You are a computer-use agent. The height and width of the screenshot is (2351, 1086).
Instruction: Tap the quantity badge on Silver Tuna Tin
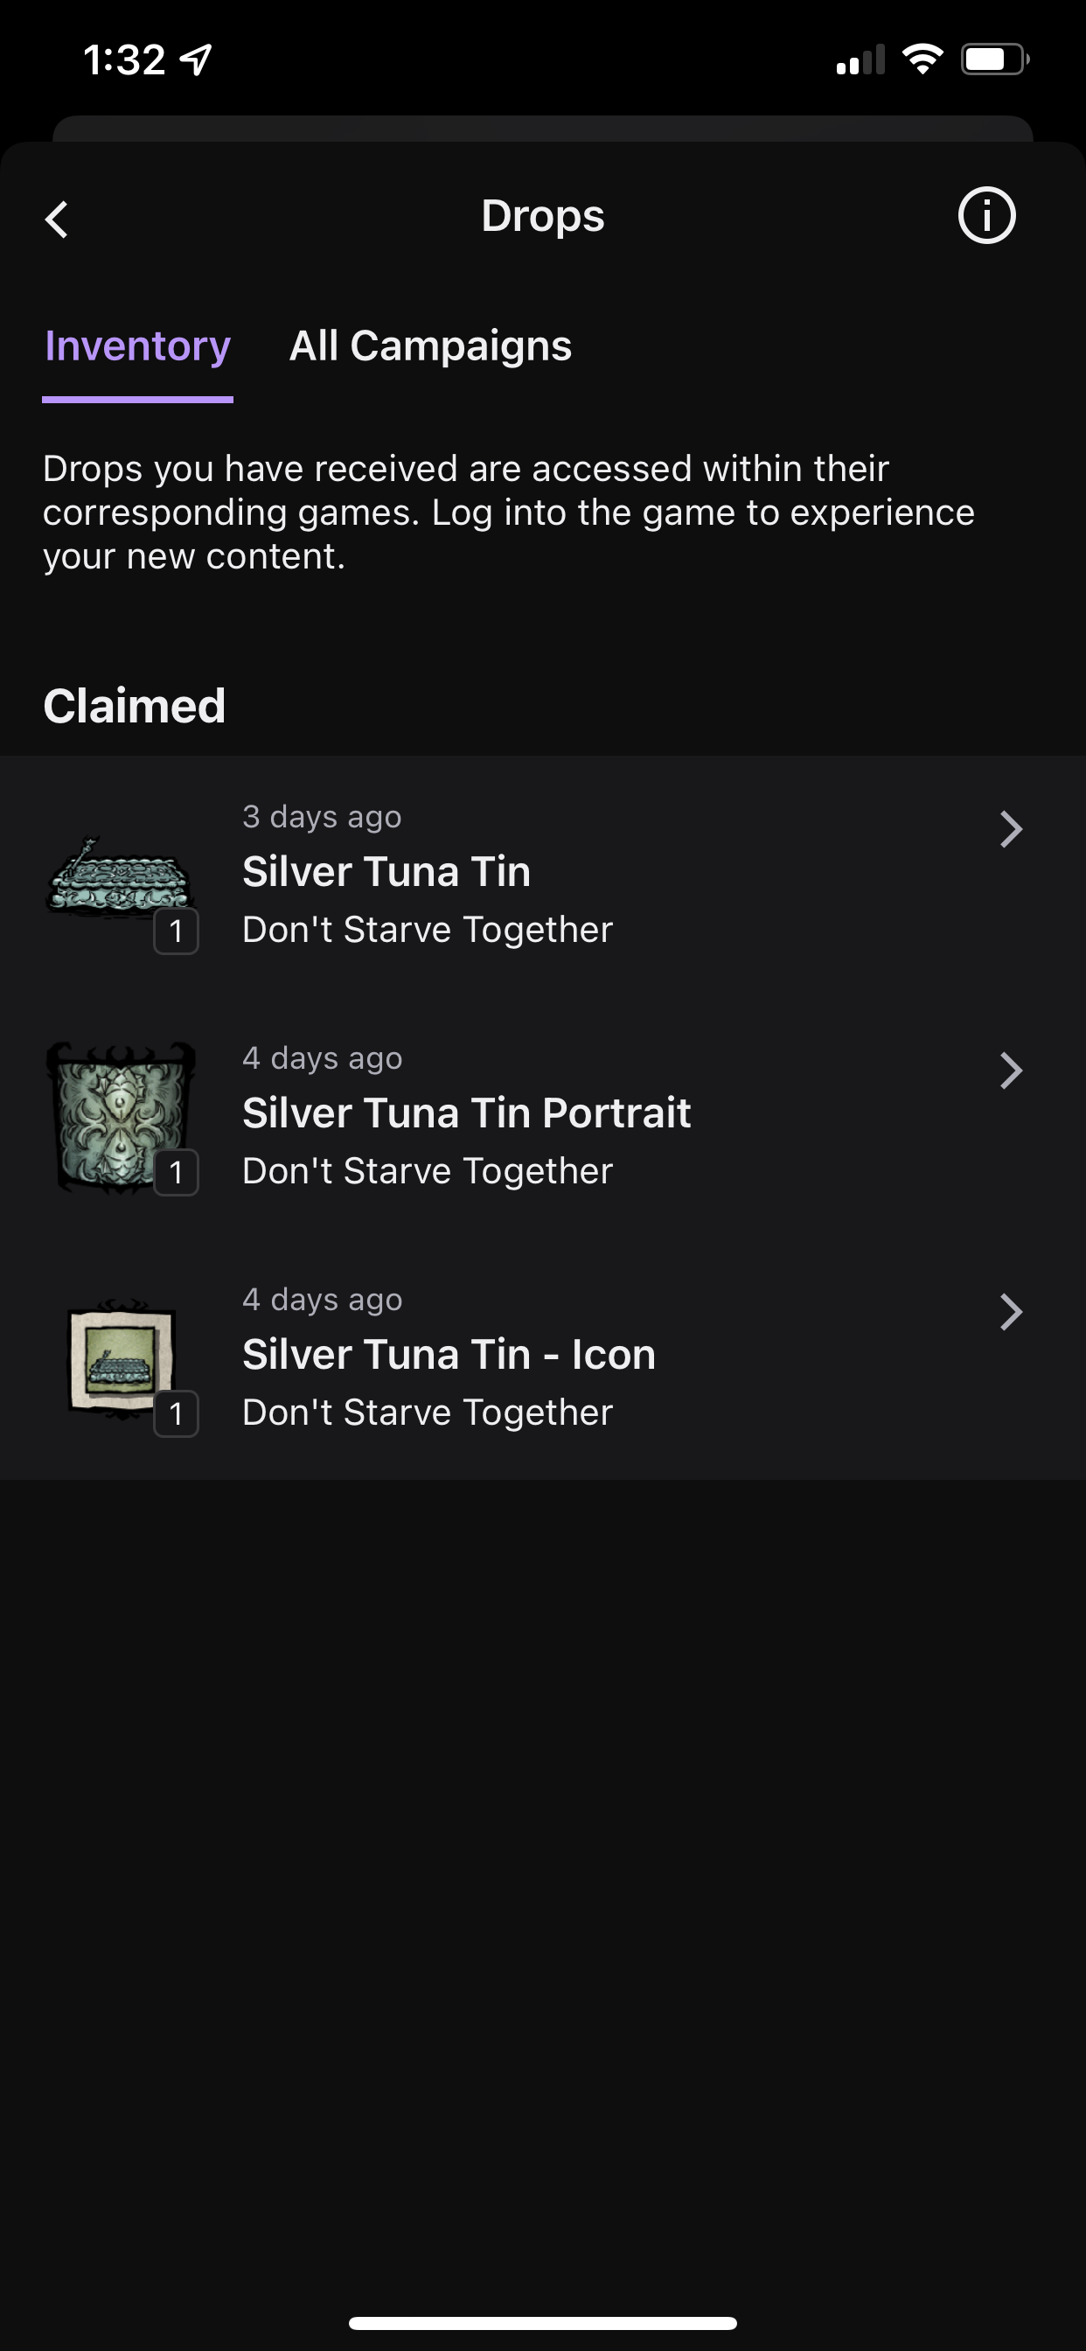tap(176, 931)
